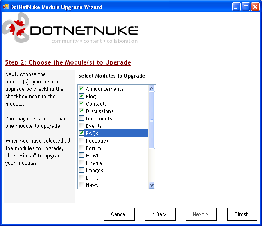Click inside the instructions text panel
This screenshot has width=262, height=226.
(x=39, y=137)
